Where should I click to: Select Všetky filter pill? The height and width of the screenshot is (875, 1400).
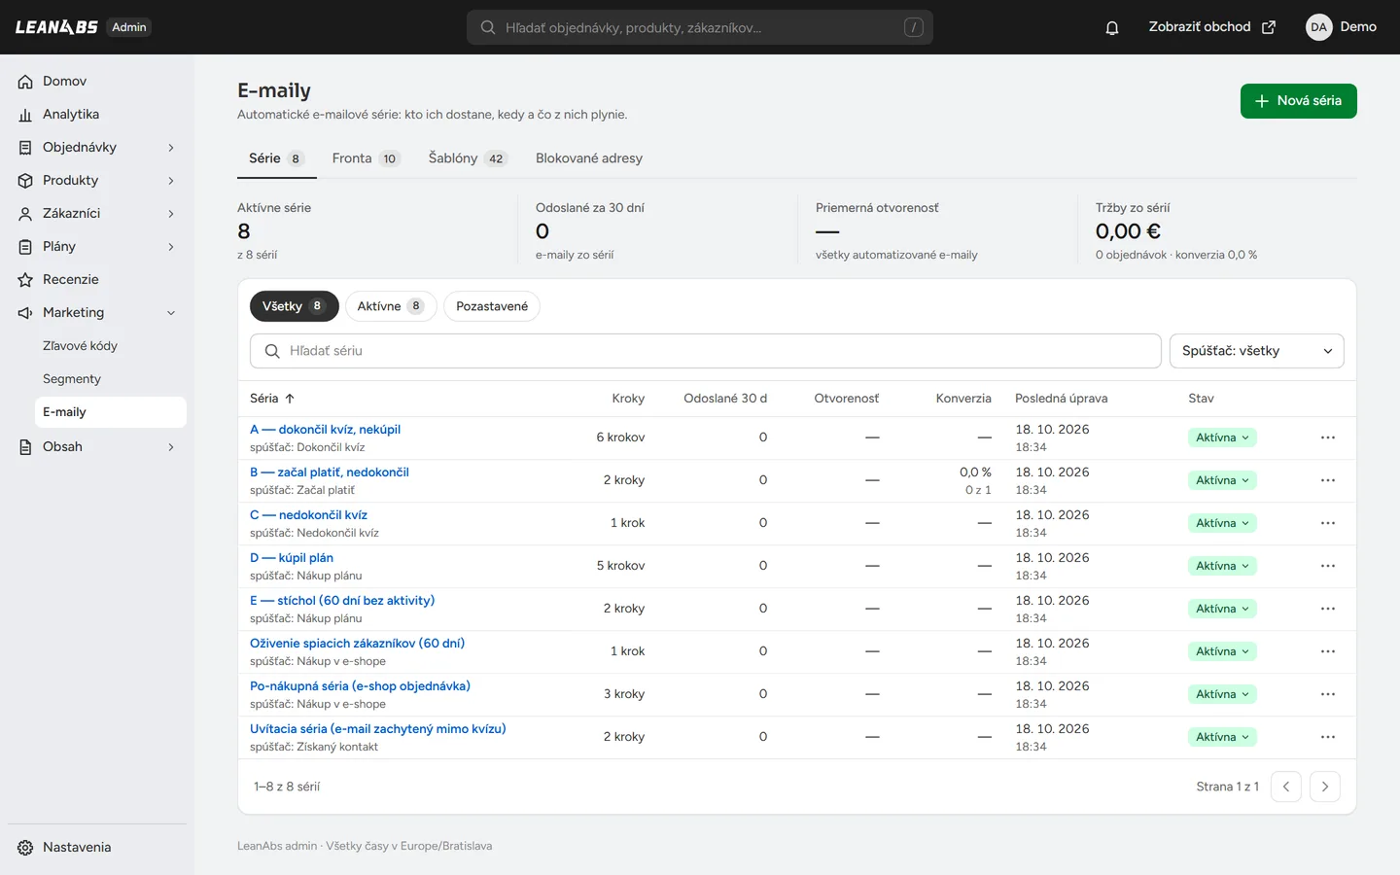click(x=295, y=306)
